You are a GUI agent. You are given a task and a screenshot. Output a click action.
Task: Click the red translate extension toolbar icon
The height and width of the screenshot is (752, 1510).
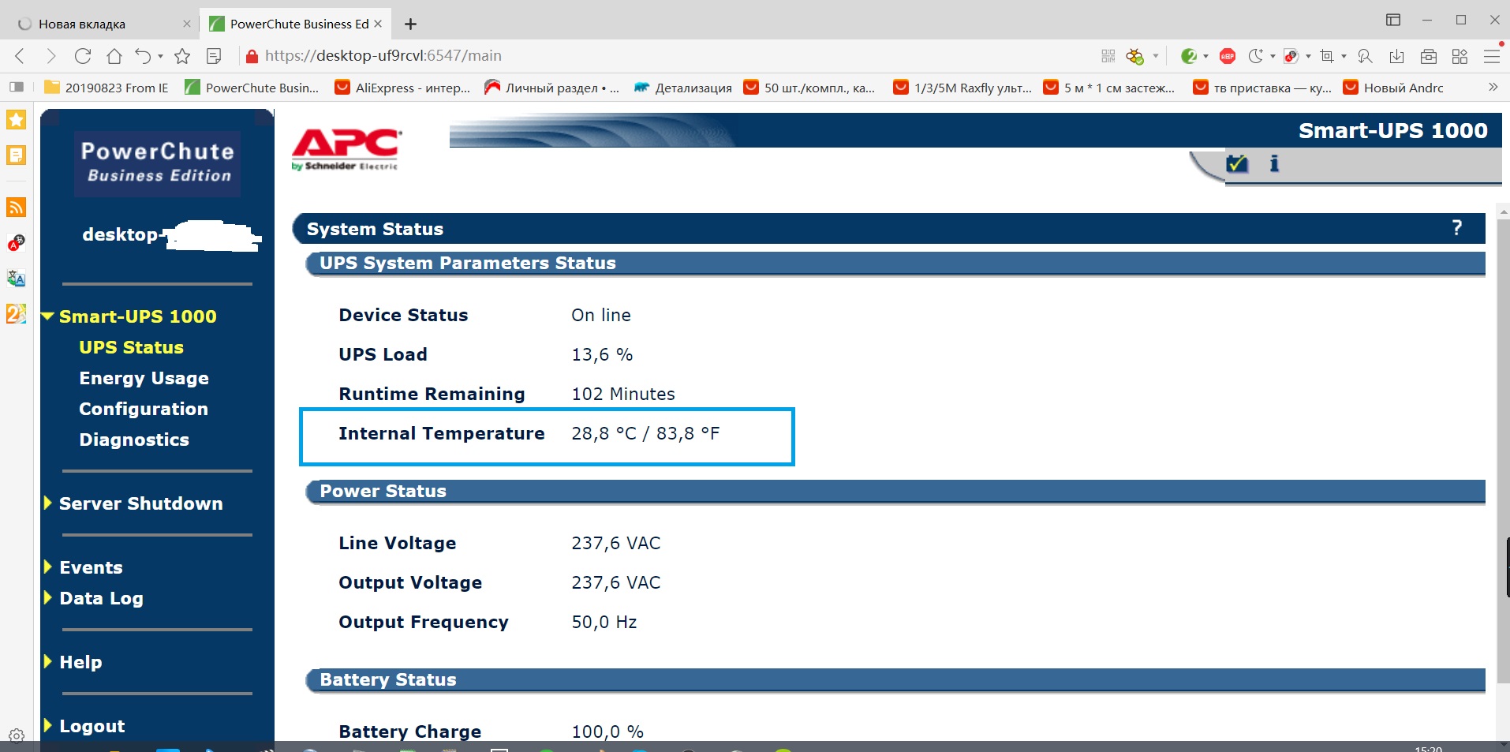(1291, 56)
